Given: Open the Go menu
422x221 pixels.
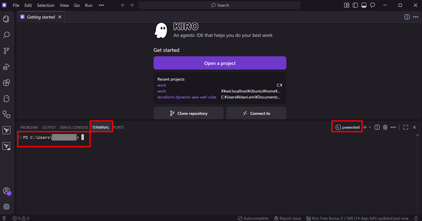Looking at the screenshot, I should 77,5.
